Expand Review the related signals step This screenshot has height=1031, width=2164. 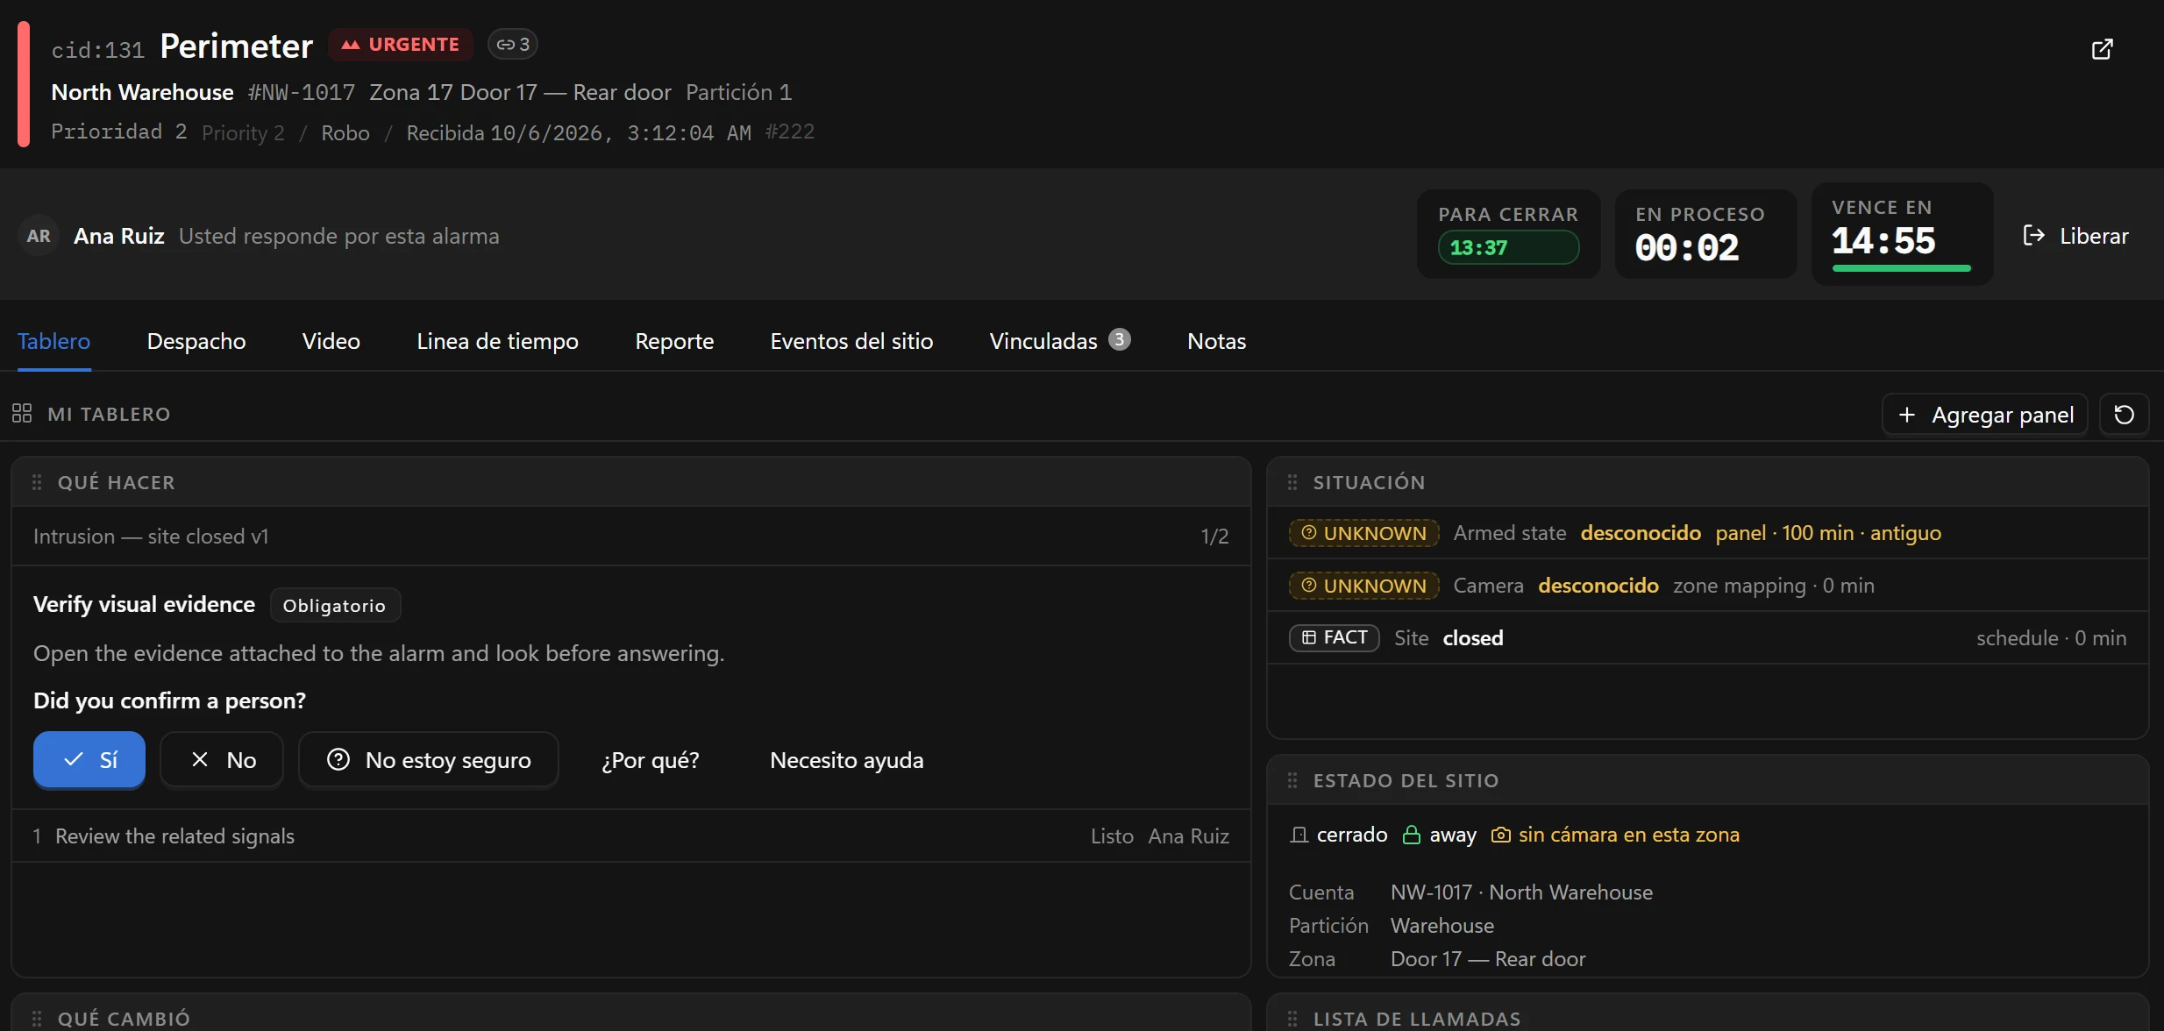click(x=631, y=836)
